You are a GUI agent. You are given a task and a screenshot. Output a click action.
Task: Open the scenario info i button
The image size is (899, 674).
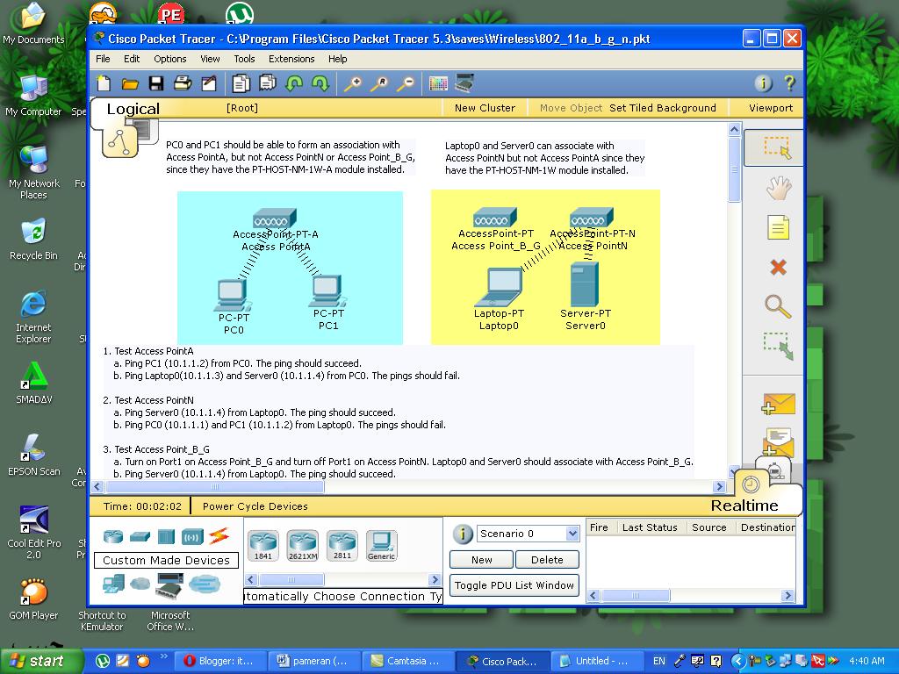pyautogui.click(x=463, y=534)
